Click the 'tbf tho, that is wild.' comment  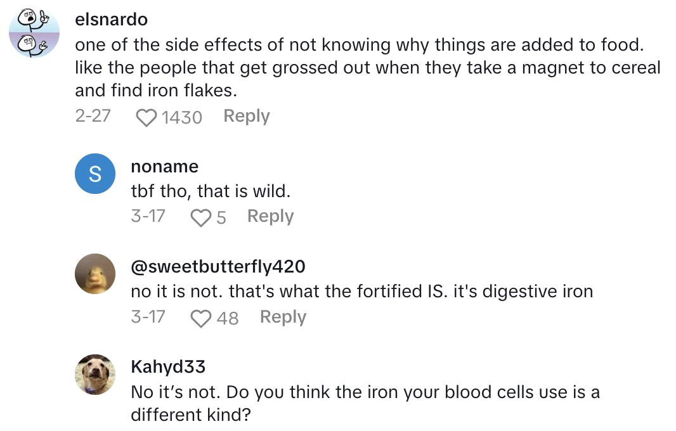click(210, 191)
